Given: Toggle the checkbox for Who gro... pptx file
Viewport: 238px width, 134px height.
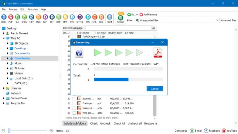Looking at the screenshot, I should [x=74, y=113].
